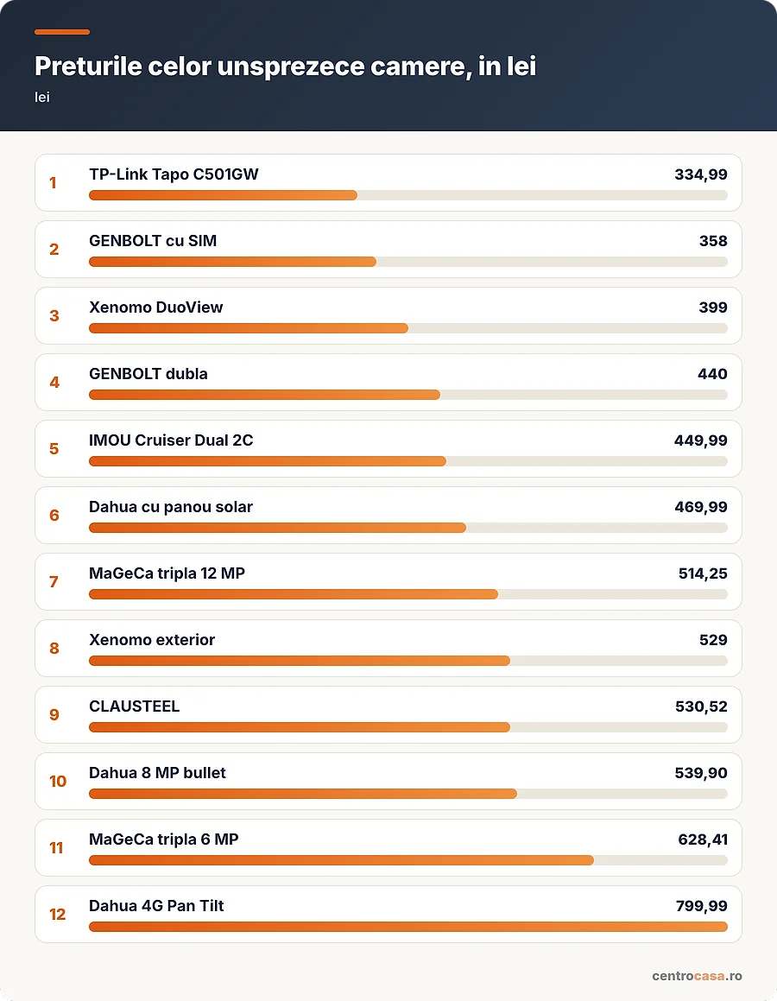Viewport: 777px width, 1001px height.
Task: Select the GENBOLT cu SIM entry
Action: 388,249
